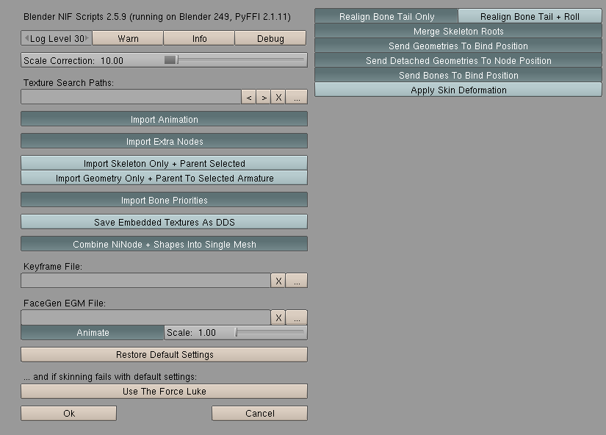Viewport: 606px width, 435px height.
Task: Select Realign Bone Tail + Roll
Action: tap(530, 16)
